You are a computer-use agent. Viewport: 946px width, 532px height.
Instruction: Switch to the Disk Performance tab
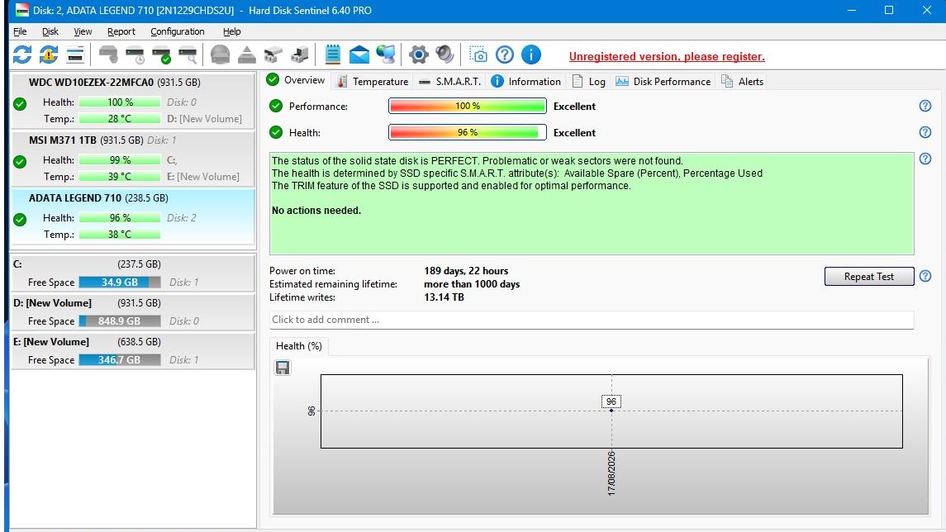coord(663,82)
